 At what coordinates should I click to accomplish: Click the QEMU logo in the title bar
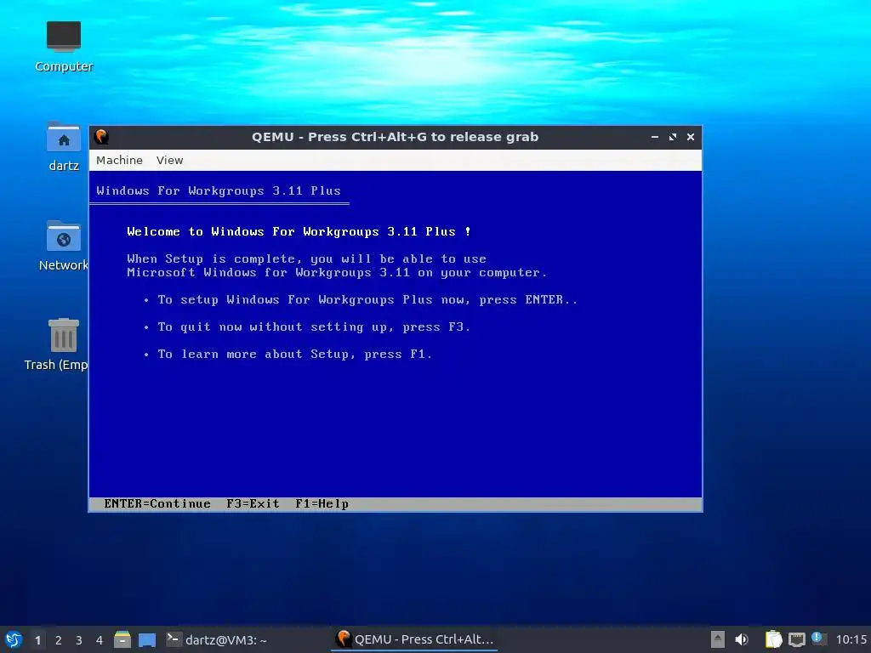[102, 137]
